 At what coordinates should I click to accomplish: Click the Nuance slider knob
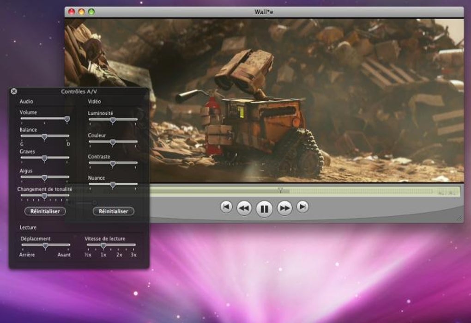[113, 185]
